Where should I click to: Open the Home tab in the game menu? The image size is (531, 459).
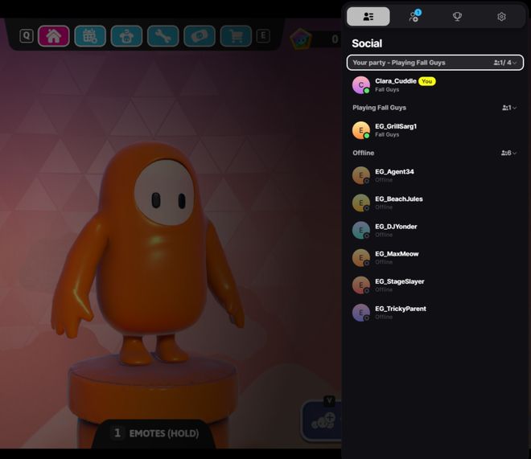click(x=54, y=36)
